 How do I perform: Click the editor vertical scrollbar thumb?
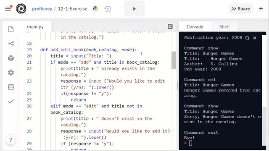[174, 60]
